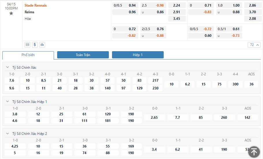263x159 pixels.
Task: Select over 2/2.5 odds 0.76
Action: 153,29
